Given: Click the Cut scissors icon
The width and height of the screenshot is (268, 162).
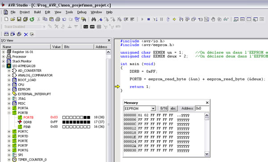Looking at the screenshot, I should click(x=38, y=19).
